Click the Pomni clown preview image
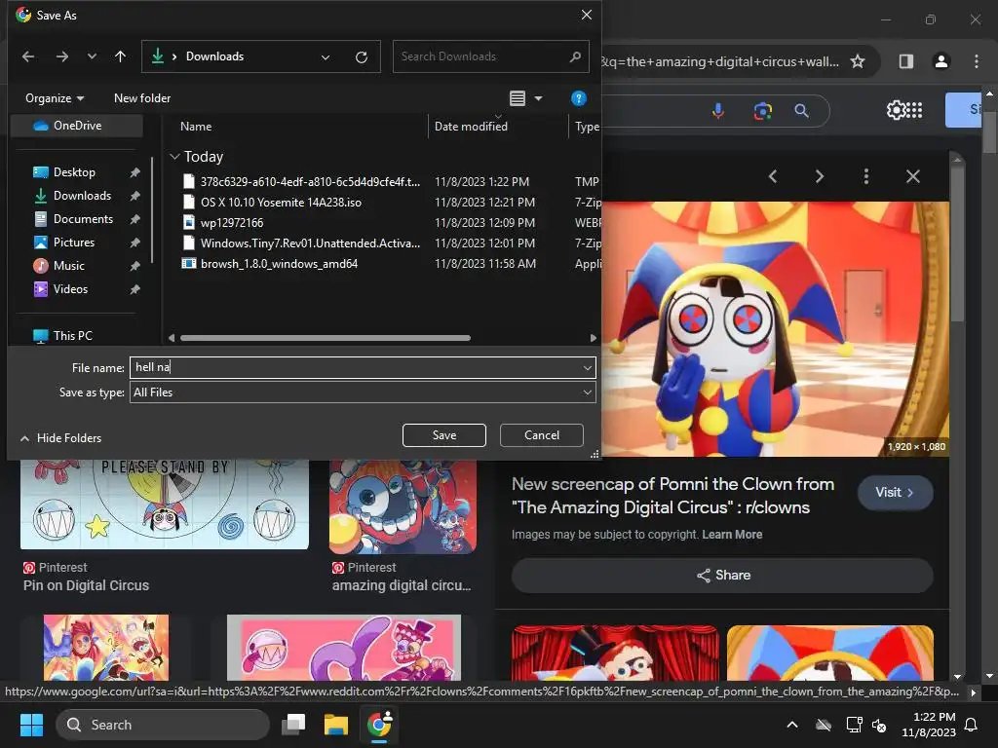The width and height of the screenshot is (998, 748). tap(775, 329)
